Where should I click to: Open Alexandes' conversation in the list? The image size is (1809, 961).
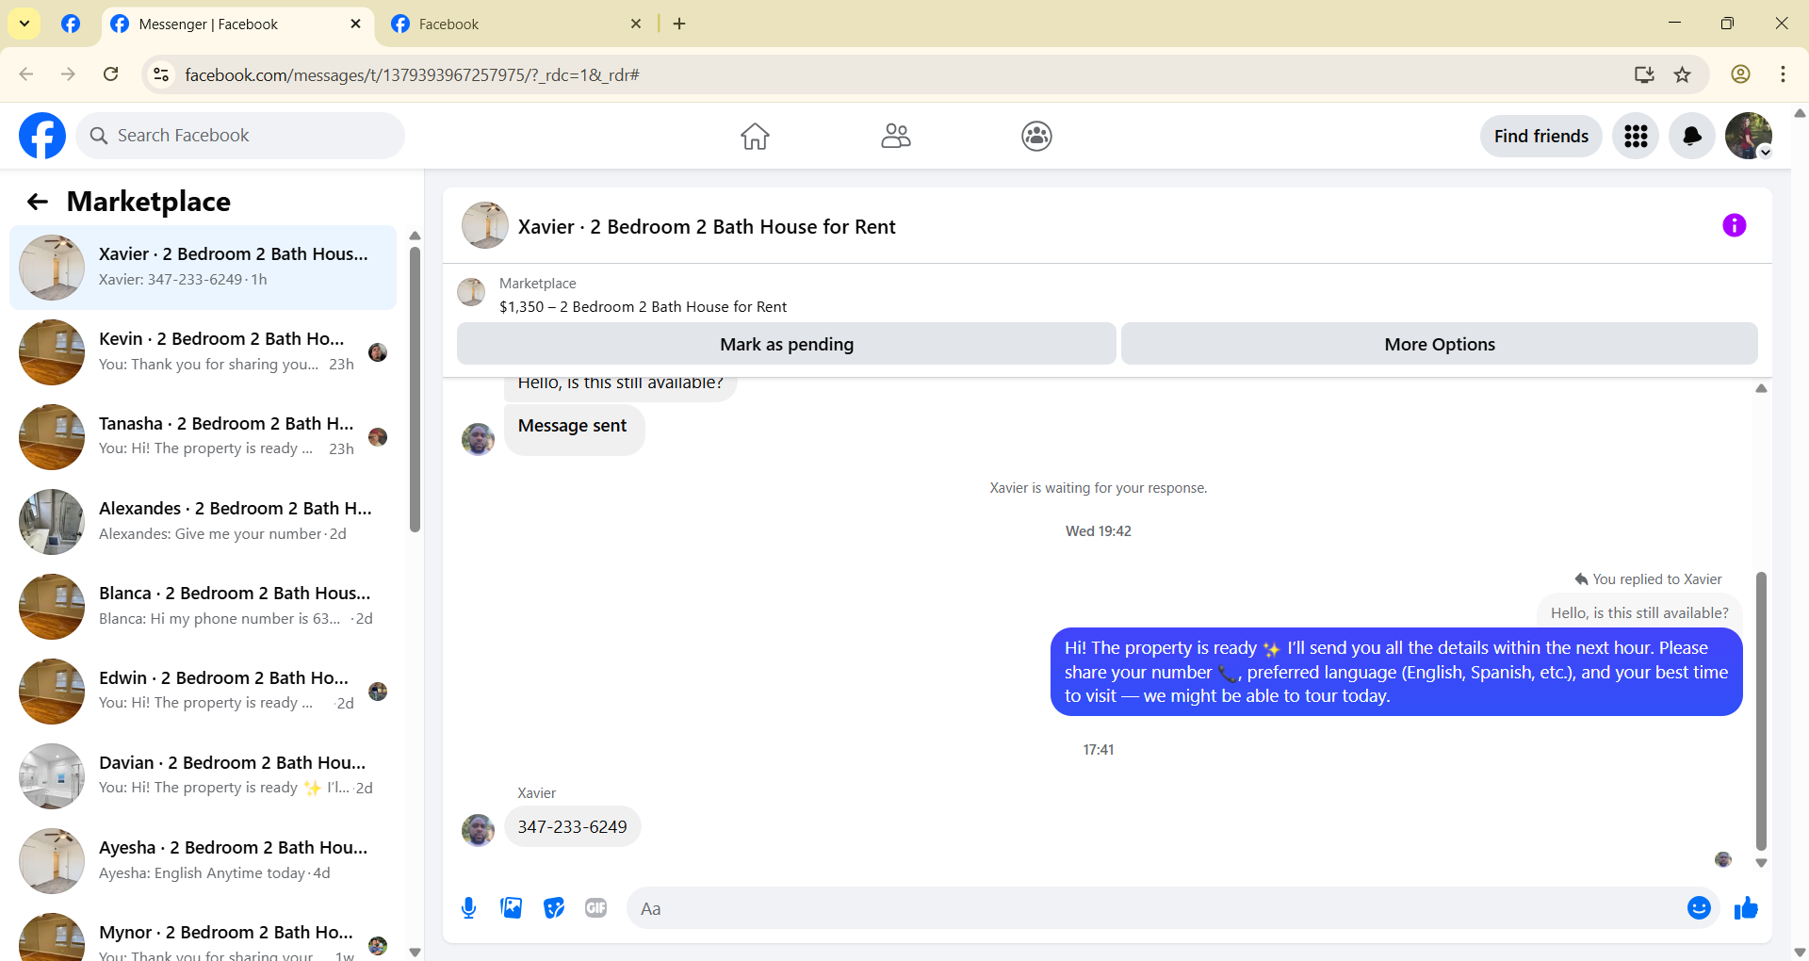203,522
